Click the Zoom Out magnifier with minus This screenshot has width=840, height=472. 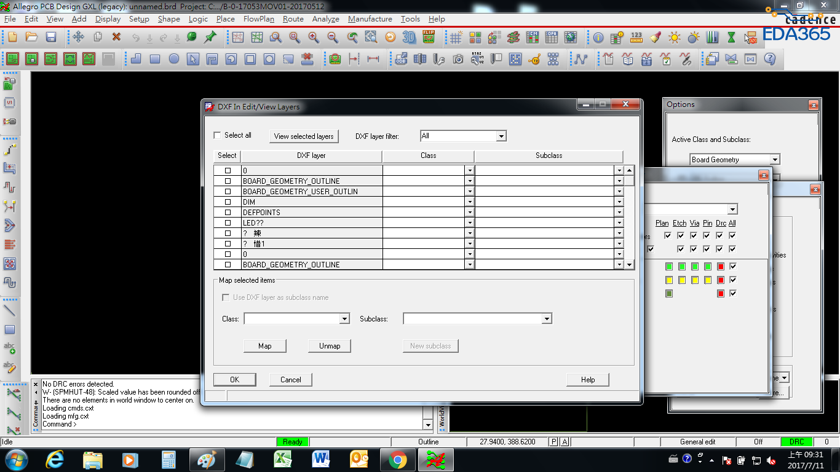[x=333, y=37]
